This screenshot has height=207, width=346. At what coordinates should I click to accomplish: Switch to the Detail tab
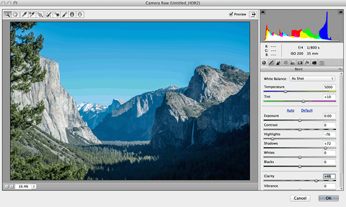(279, 63)
